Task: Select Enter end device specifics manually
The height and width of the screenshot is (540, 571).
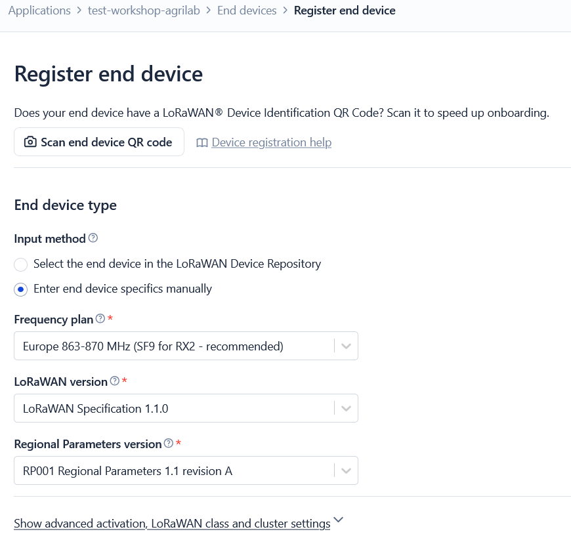Action: 21,289
